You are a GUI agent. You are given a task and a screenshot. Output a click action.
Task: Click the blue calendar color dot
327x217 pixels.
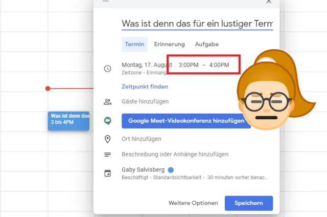[x=171, y=170]
